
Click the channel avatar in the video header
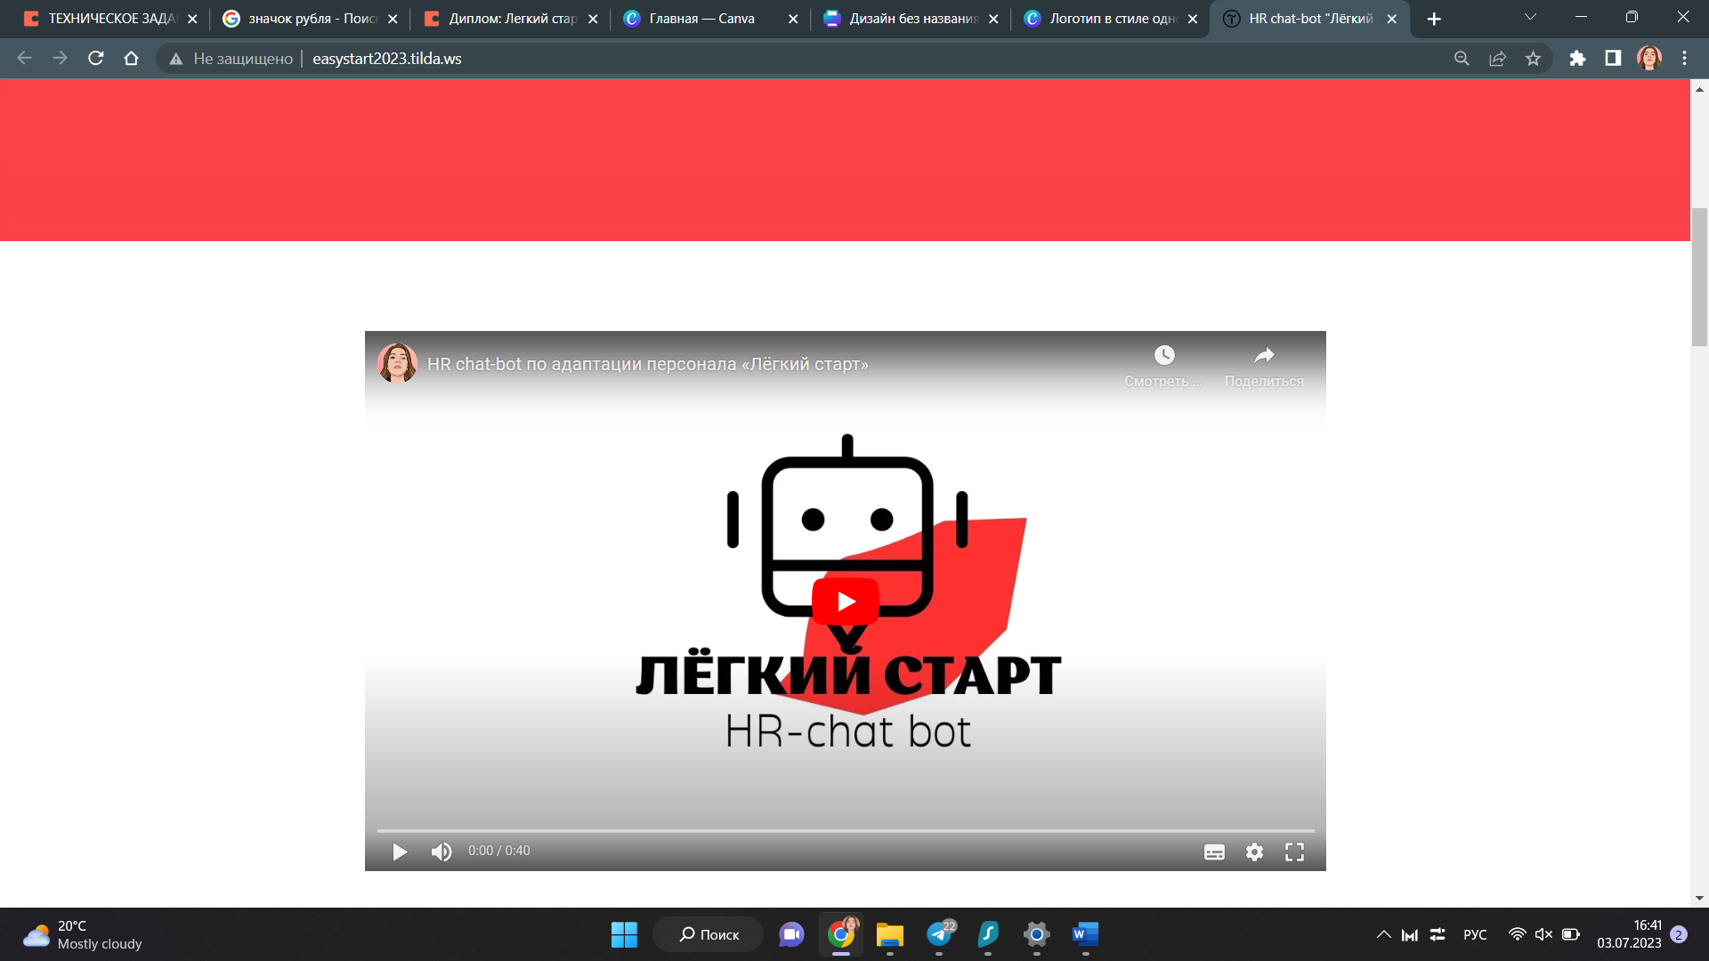tap(397, 363)
